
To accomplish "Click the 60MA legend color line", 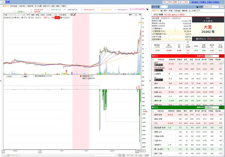I will [x=82, y=10].
